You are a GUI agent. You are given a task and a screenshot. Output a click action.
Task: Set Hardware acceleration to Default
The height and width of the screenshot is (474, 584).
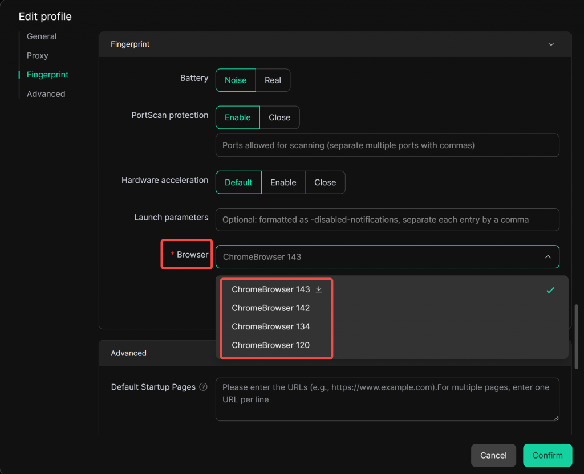238,182
